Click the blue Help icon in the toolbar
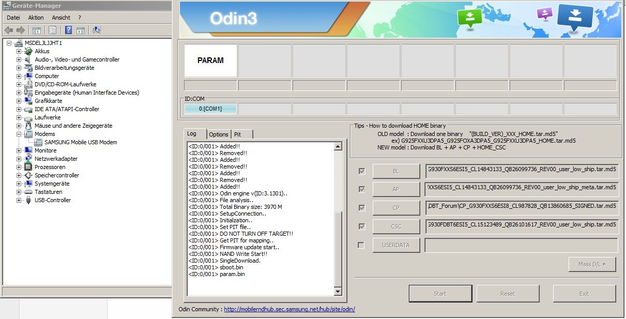This screenshot has width=626, height=319. point(68,30)
